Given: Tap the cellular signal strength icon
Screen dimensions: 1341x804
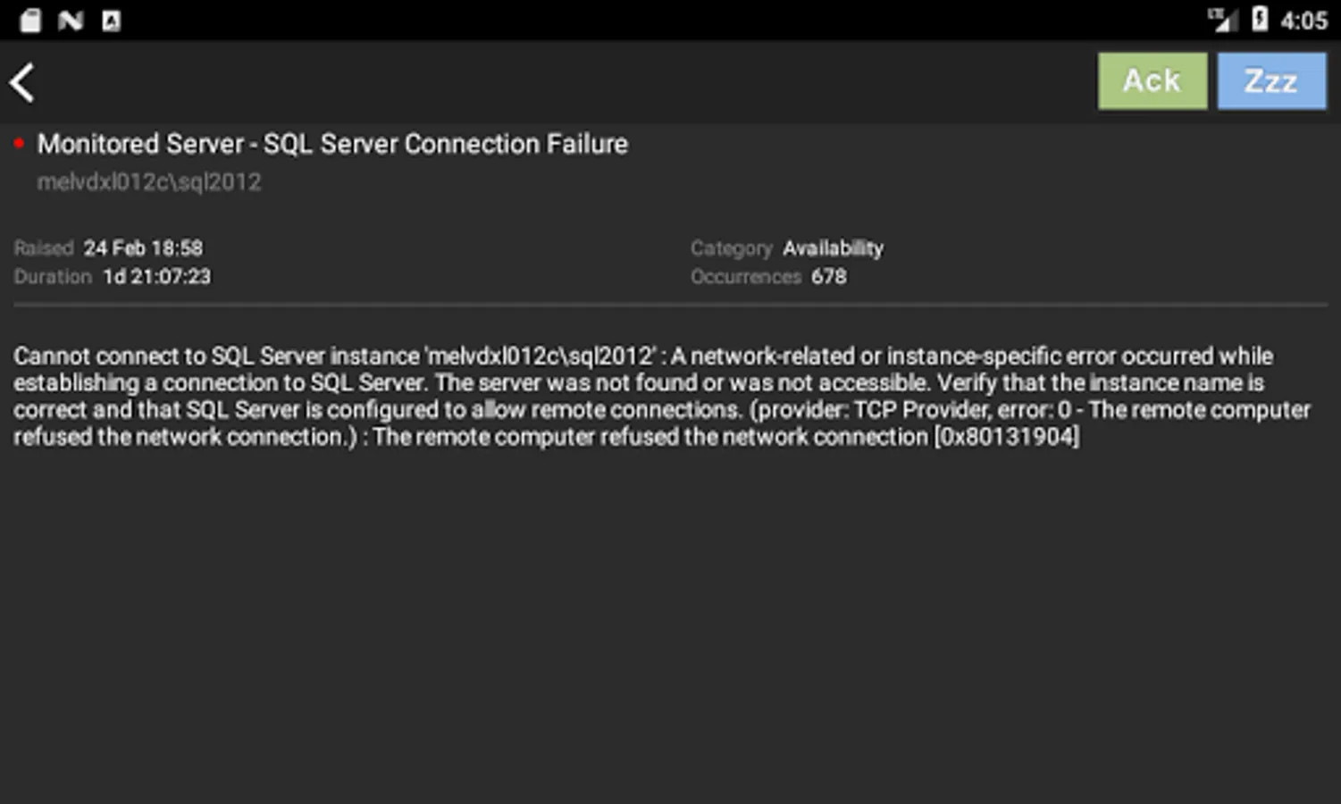Looking at the screenshot, I should pyautogui.click(x=1220, y=20).
